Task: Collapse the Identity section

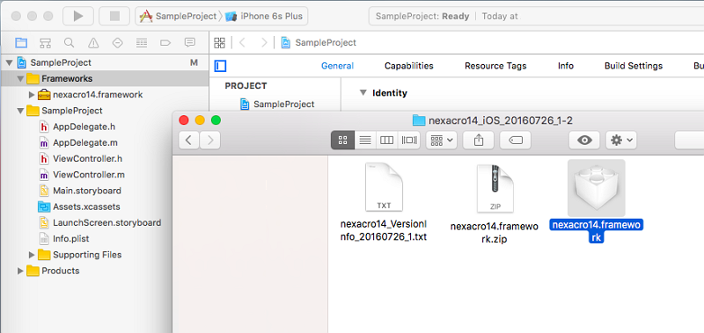Action: (363, 93)
